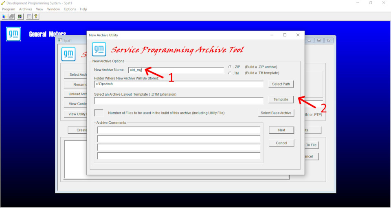This screenshot has height=208, width=391.
Task: Close the Spat1 child window
Action: [329, 40]
